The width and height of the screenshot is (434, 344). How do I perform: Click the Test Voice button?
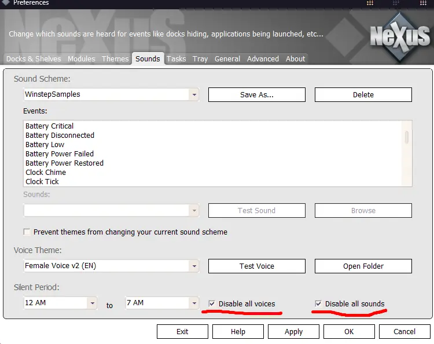[256, 266]
